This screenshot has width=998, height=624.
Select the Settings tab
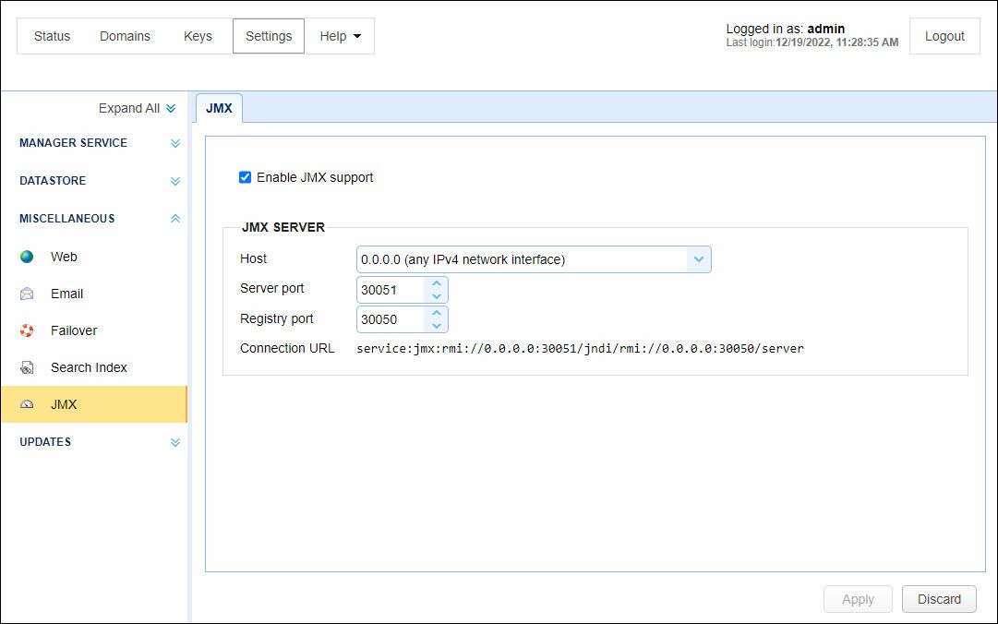(x=269, y=36)
